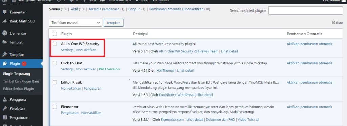Open the Tindakan massal dropdown
Image resolution: width=347 pixels, height=126 pixels.
(x=76, y=23)
